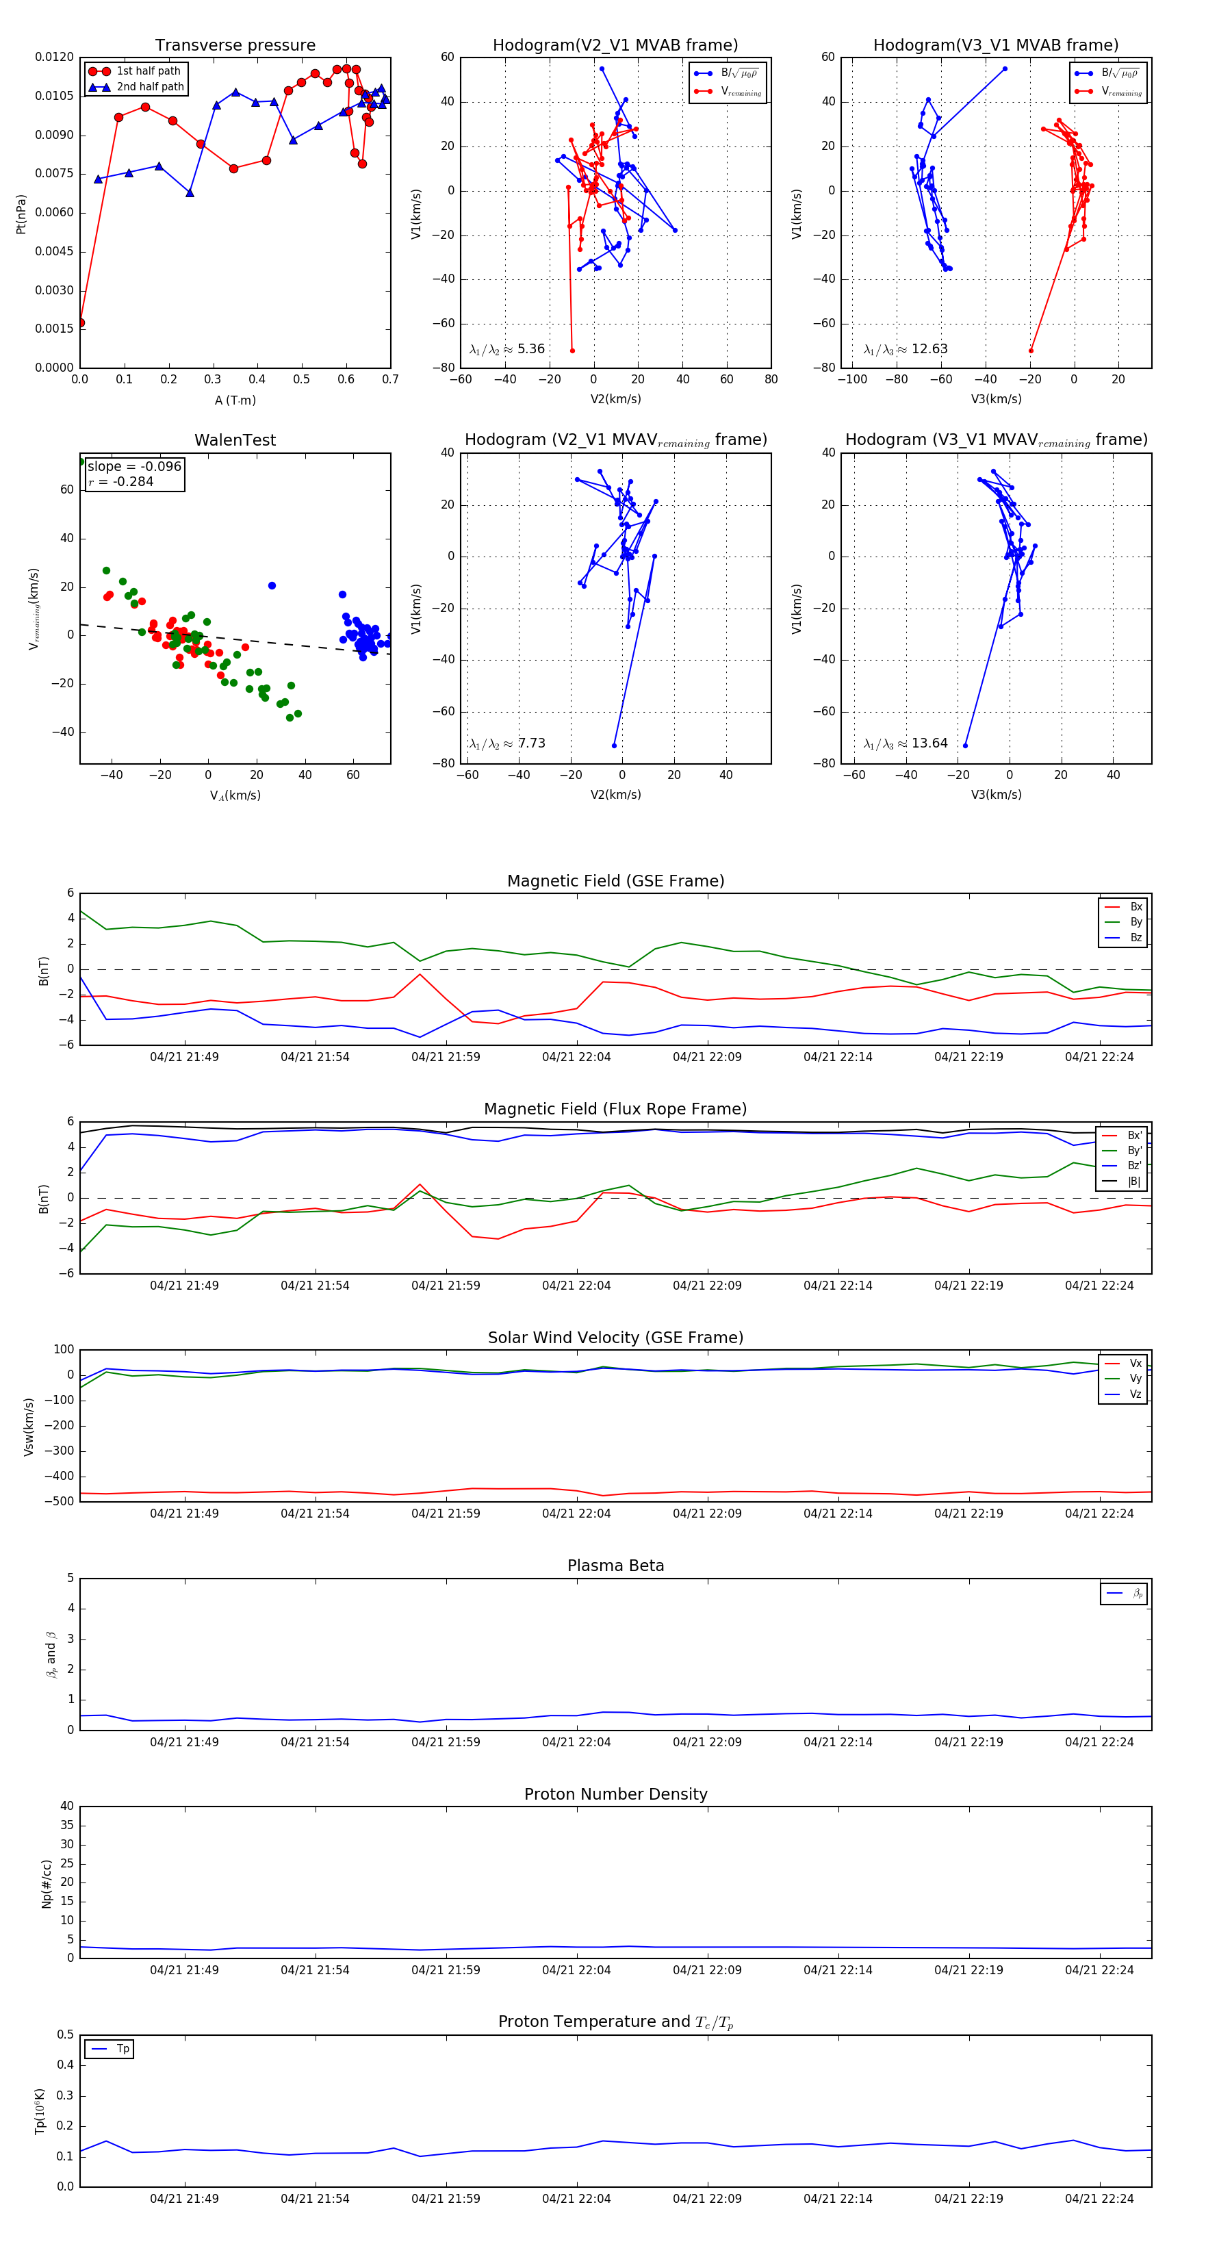The image size is (1232, 2259).
Task: Click the eigenvalue ratio annotation reading 5.36
Action: 506,349
